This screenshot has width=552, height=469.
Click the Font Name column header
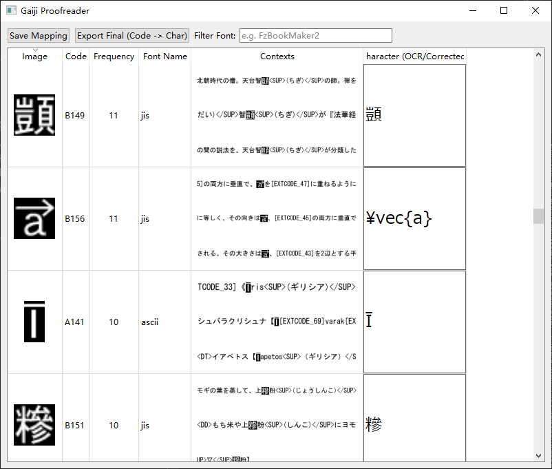(x=164, y=56)
